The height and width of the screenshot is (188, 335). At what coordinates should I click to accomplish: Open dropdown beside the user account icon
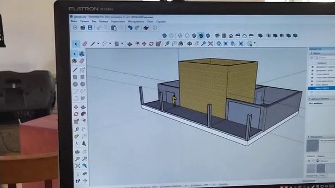pos(255,43)
